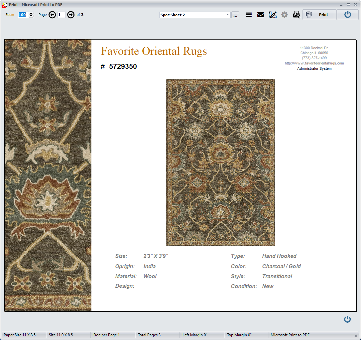Click the type value Hand Hooked
Viewport: 361px width, 340px height.
[279, 256]
